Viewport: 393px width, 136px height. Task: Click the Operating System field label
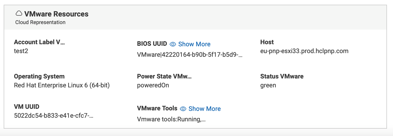pos(39,76)
